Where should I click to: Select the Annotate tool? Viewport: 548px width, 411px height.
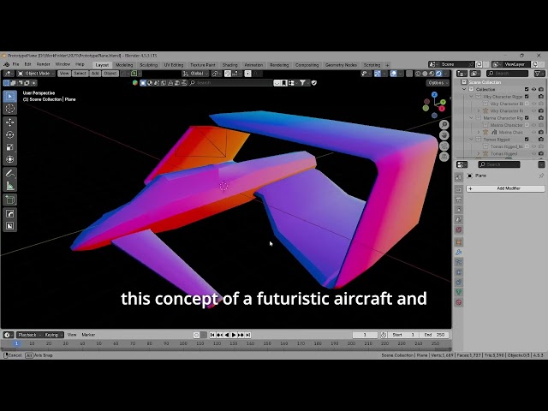[9, 173]
